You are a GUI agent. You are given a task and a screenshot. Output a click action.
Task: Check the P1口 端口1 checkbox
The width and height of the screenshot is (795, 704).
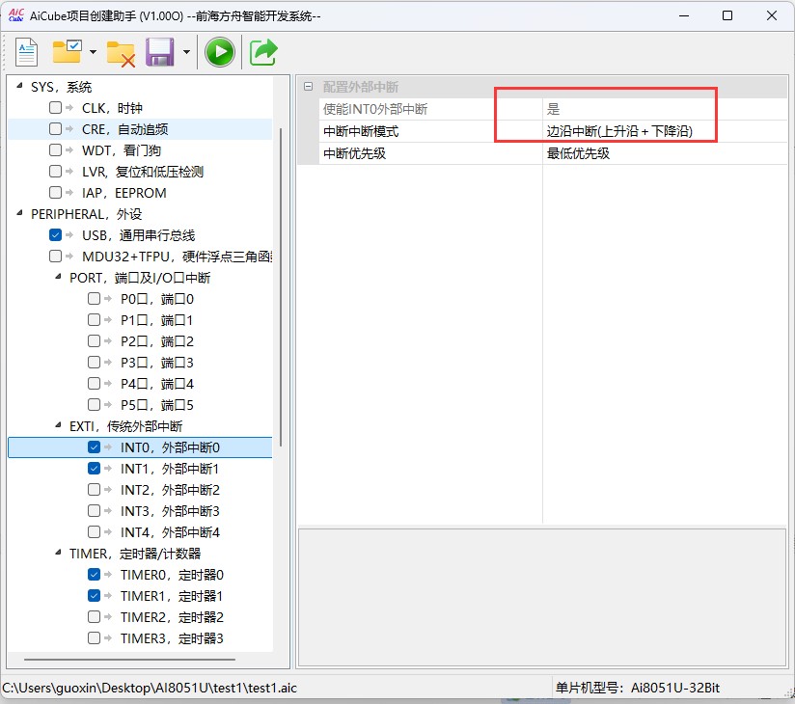[x=94, y=320]
